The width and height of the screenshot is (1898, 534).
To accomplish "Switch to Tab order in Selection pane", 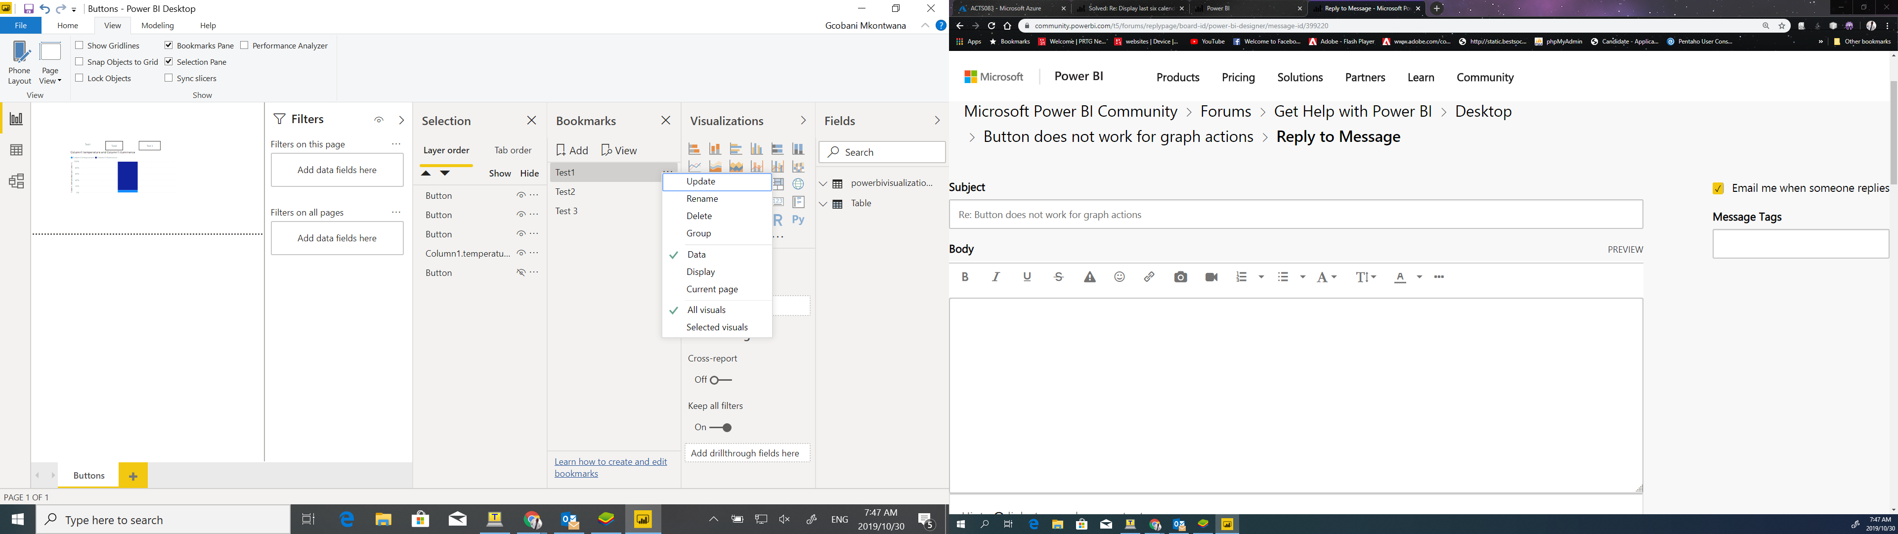I will [513, 150].
